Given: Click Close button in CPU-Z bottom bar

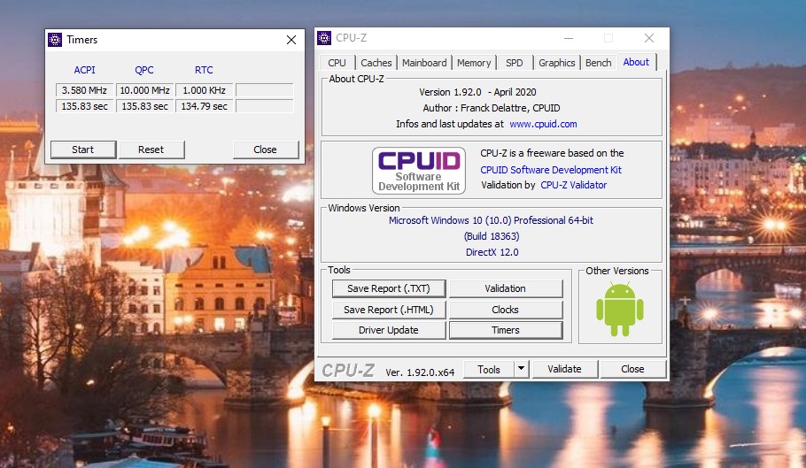Looking at the screenshot, I should coord(632,369).
